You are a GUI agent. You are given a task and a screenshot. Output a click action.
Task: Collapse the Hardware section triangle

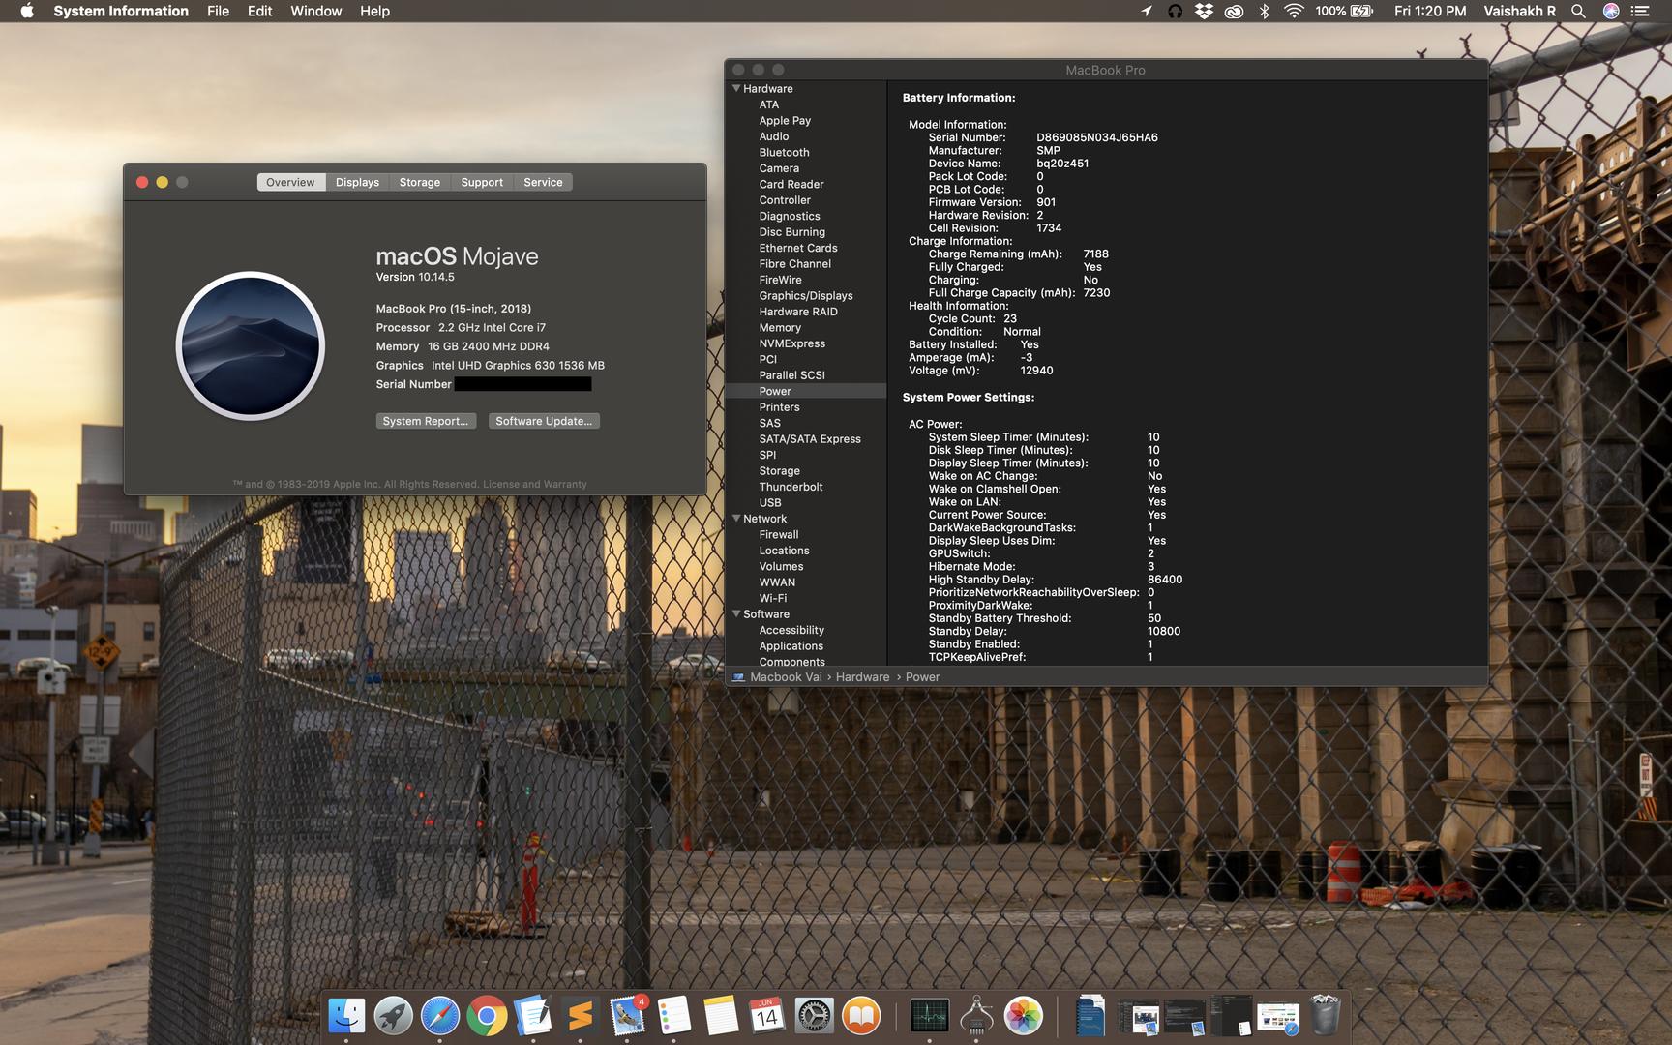click(x=736, y=88)
